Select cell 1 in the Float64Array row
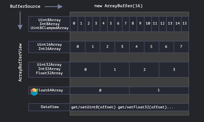Image resolution: width=204 pixels, height=122 pixels. 159,91
